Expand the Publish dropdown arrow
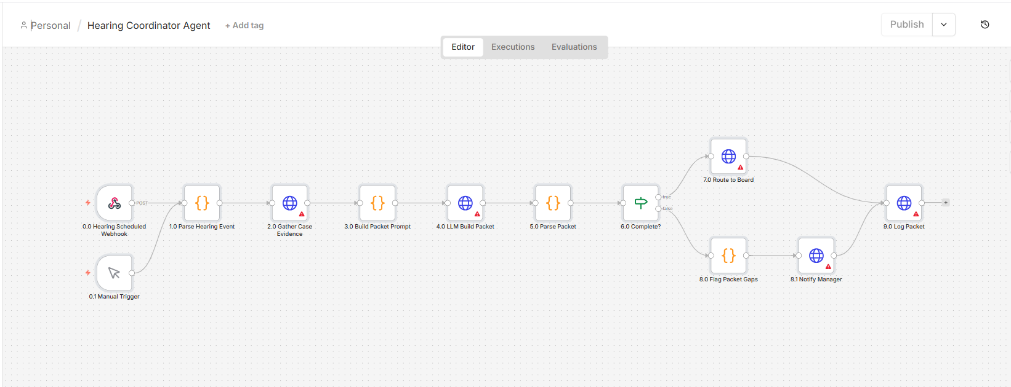Image resolution: width=1011 pixels, height=387 pixels. point(944,25)
